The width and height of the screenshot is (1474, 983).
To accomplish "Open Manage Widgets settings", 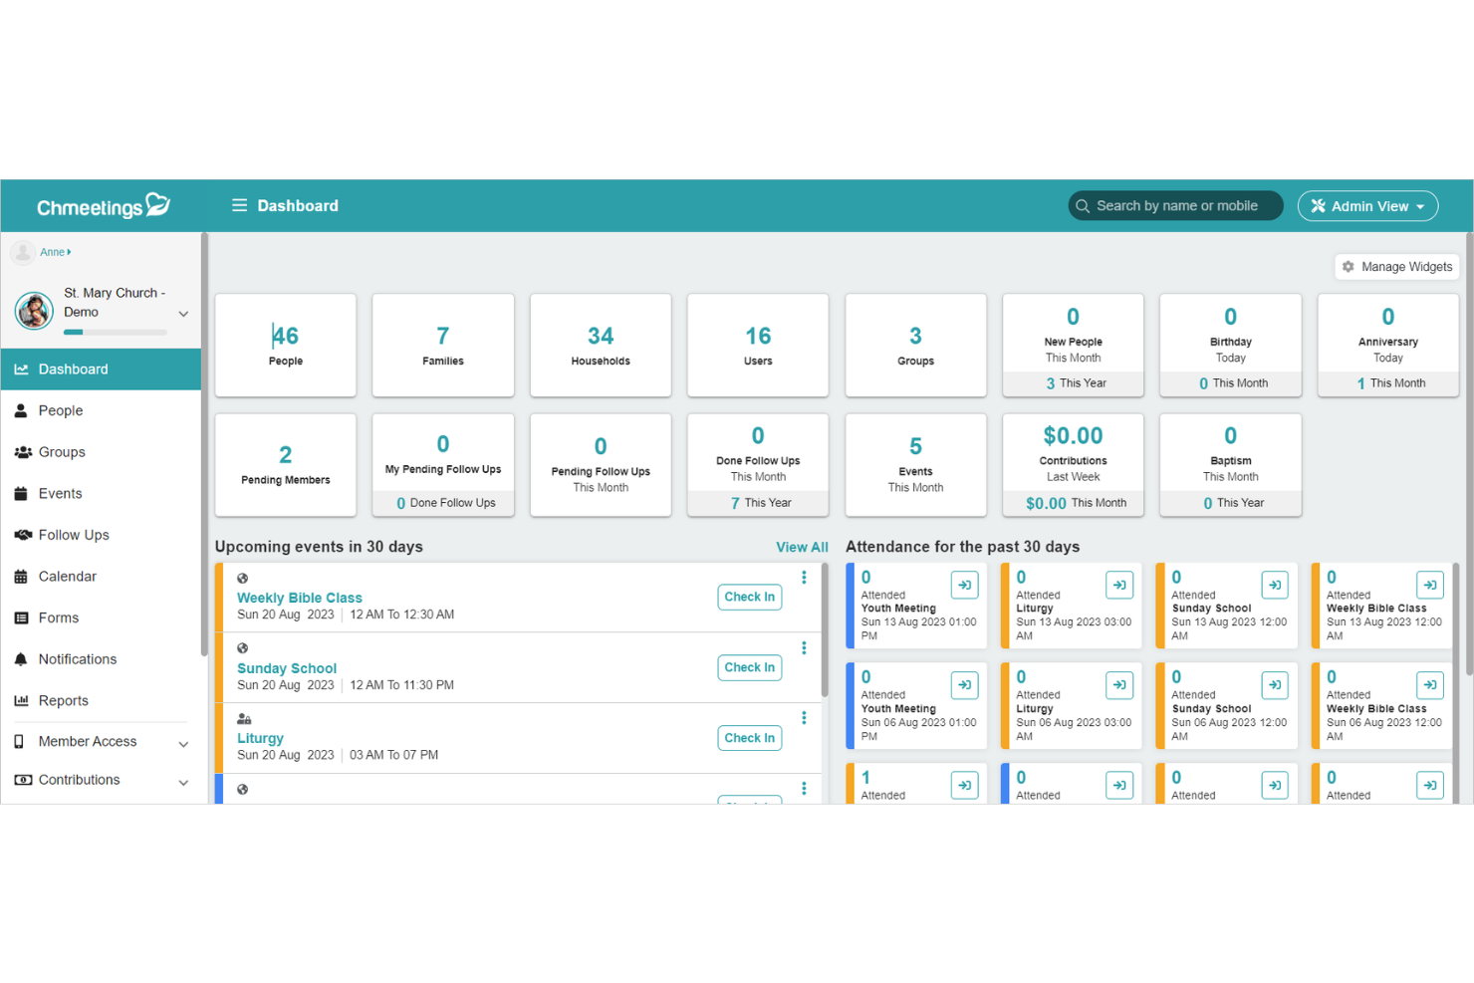I will [x=1396, y=266].
